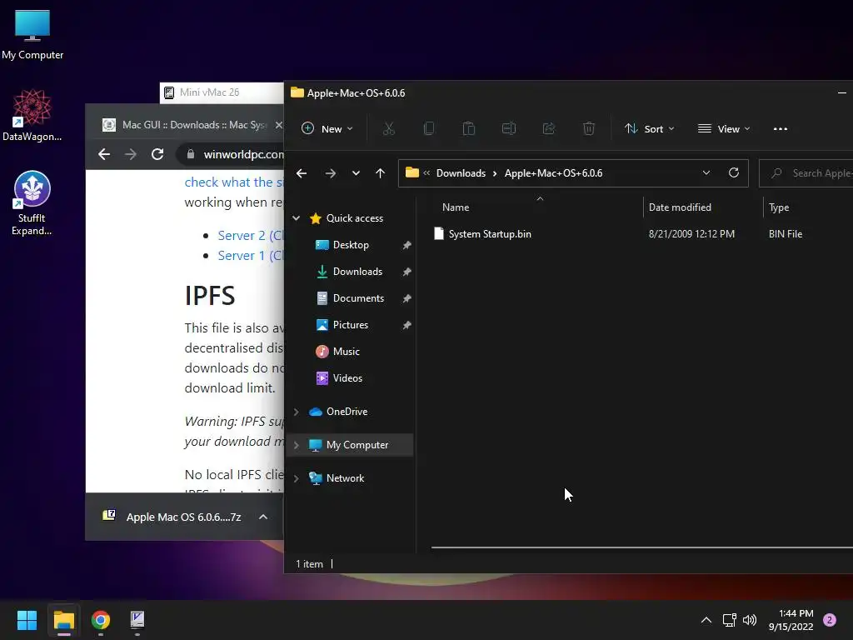Expand address bar history dropdown
This screenshot has width=853, height=640.
click(706, 172)
